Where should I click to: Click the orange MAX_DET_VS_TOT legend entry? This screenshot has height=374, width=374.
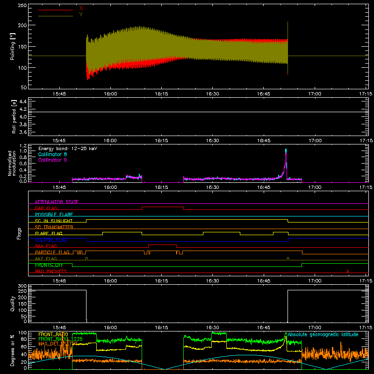[58, 344]
